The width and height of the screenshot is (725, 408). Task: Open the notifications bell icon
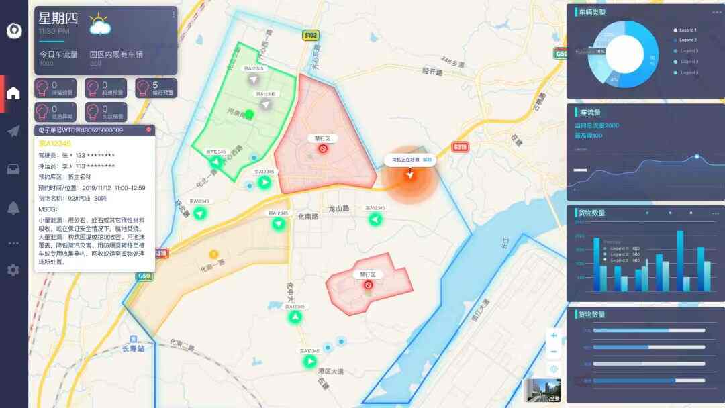click(13, 208)
